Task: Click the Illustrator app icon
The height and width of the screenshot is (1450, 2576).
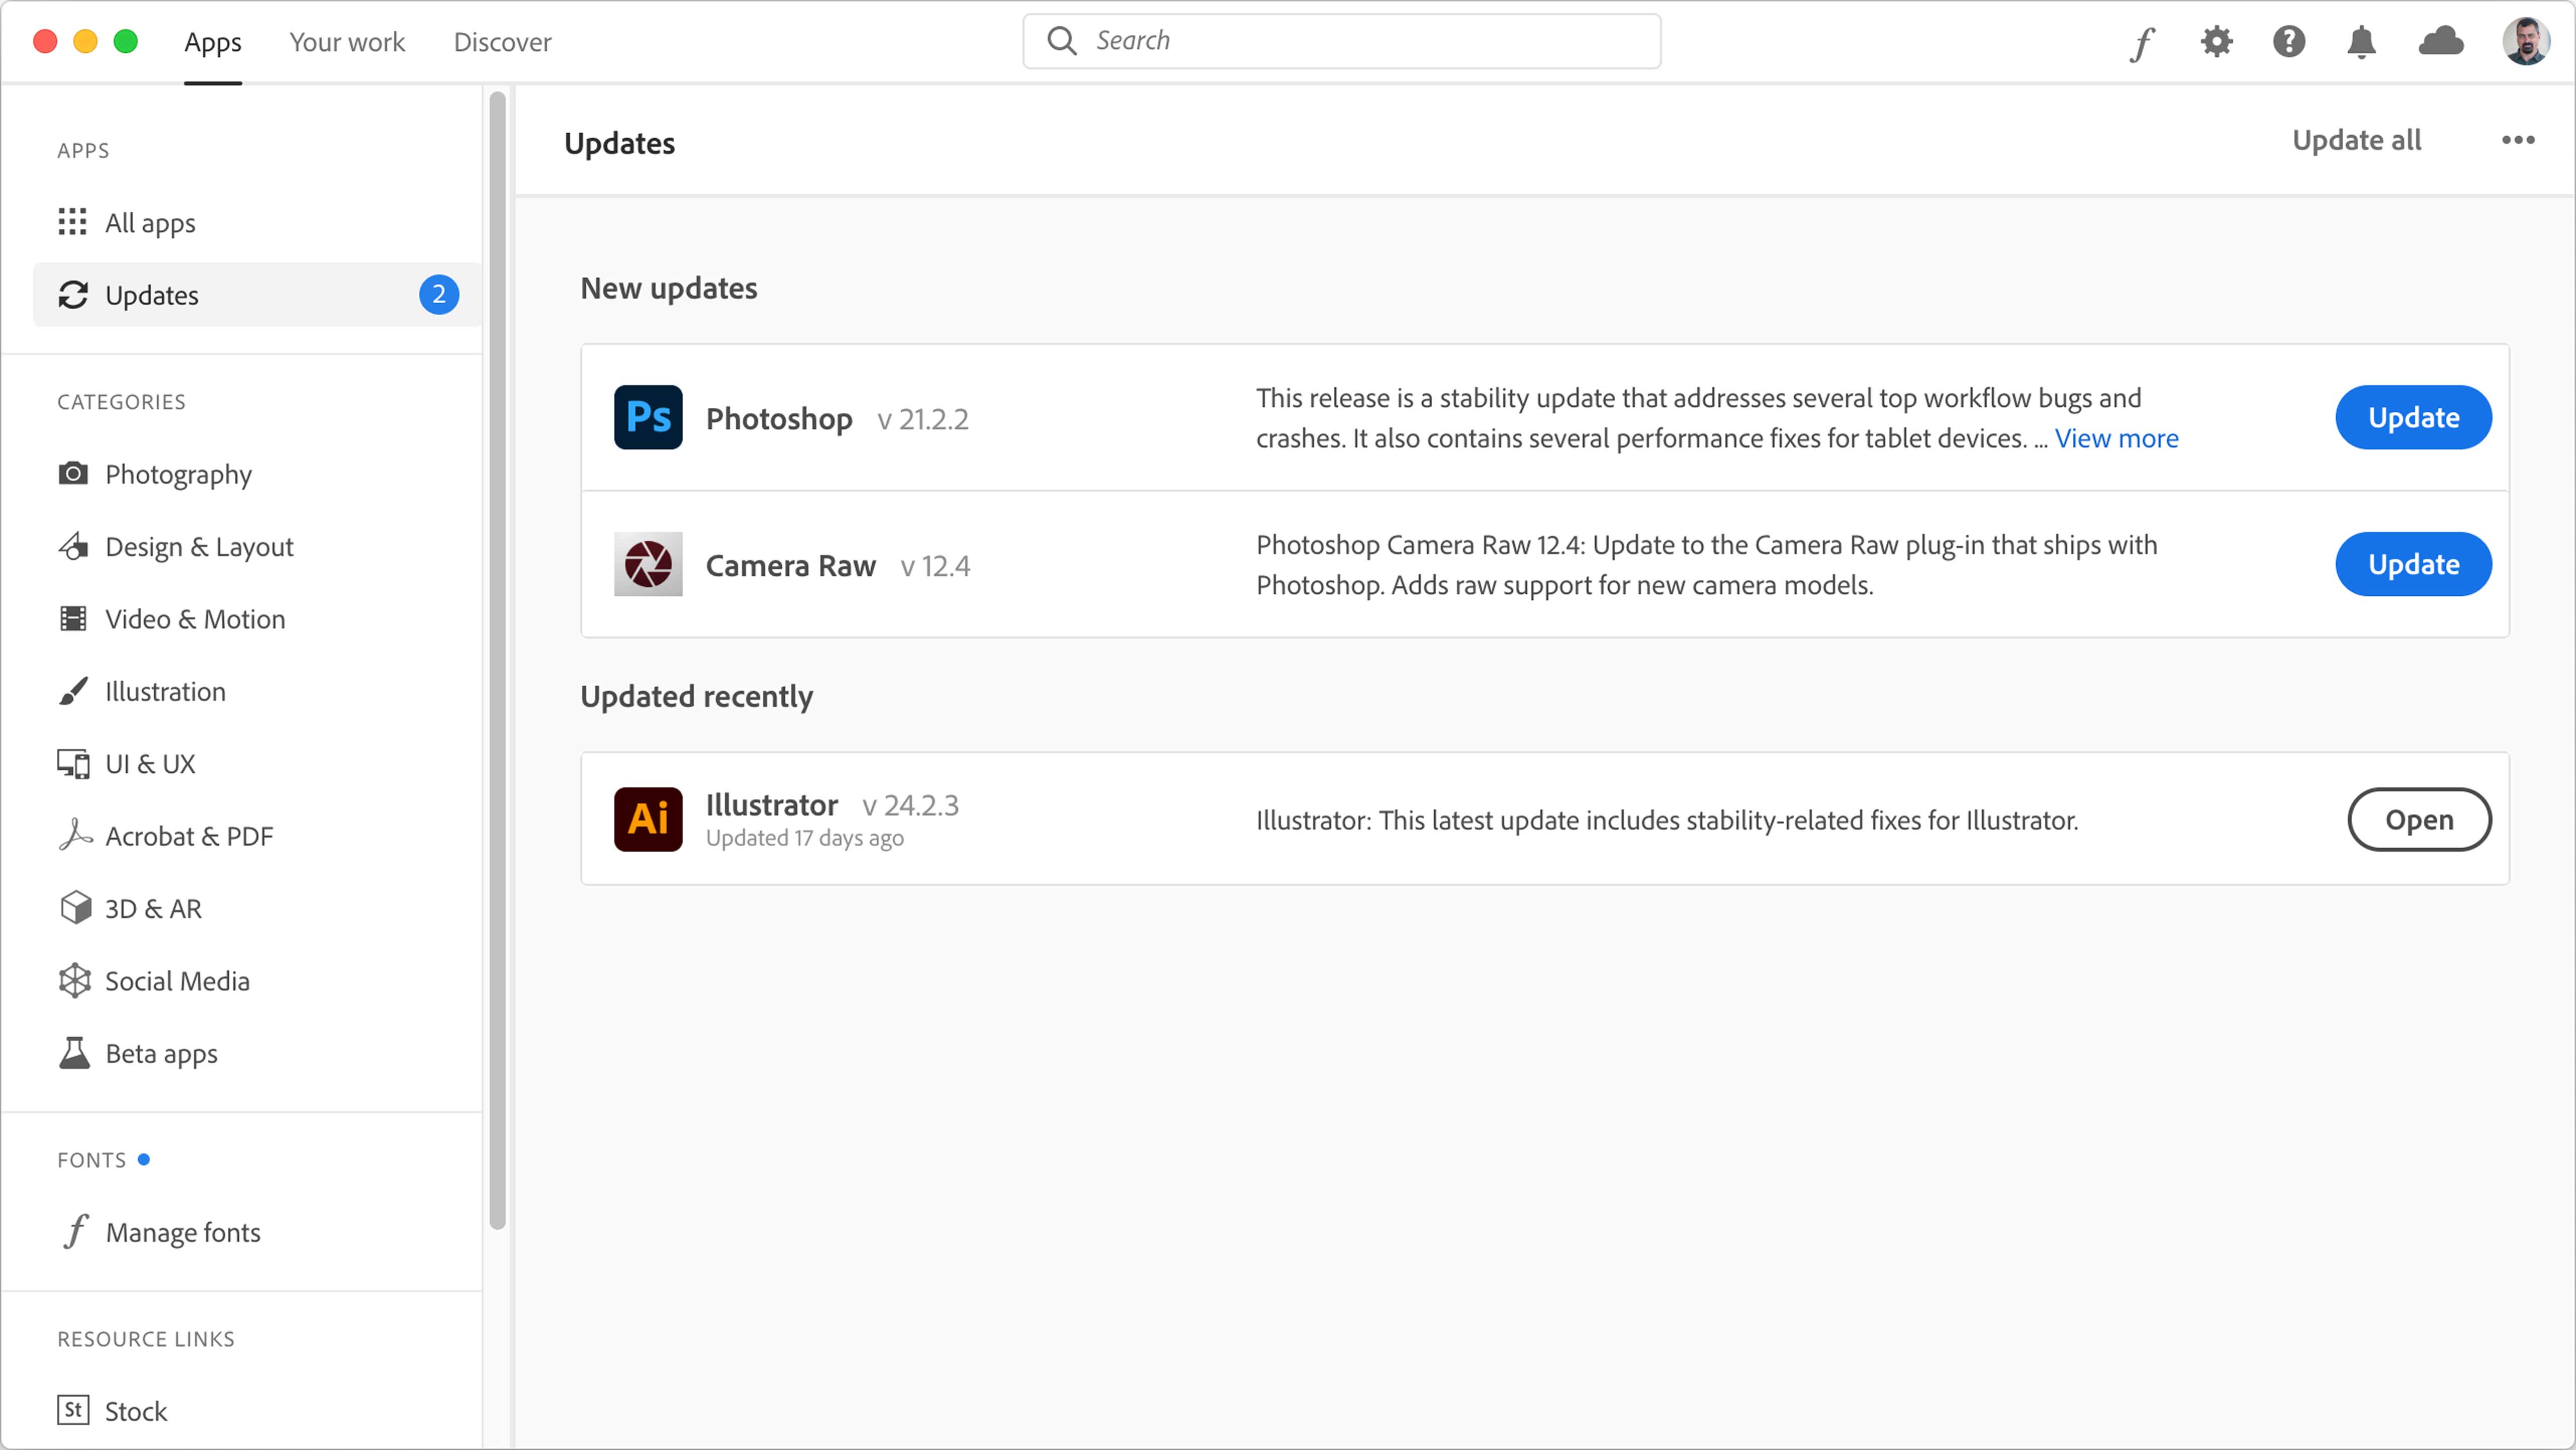Action: point(648,819)
